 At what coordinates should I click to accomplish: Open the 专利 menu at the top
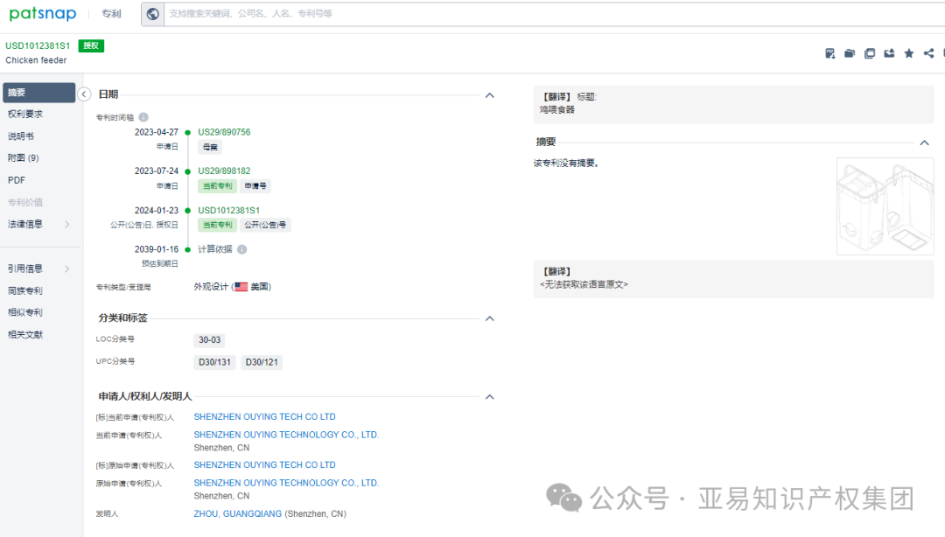click(x=111, y=13)
